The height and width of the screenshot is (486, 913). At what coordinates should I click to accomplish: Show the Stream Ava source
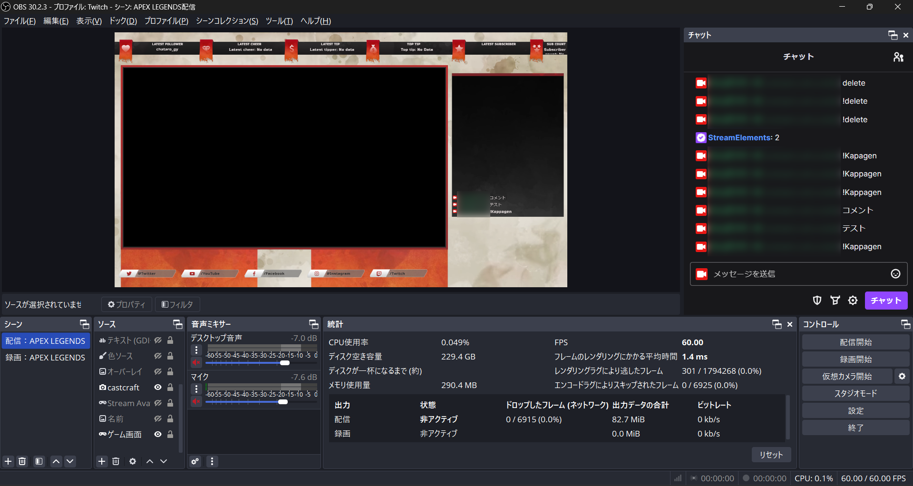pyautogui.click(x=158, y=403)
